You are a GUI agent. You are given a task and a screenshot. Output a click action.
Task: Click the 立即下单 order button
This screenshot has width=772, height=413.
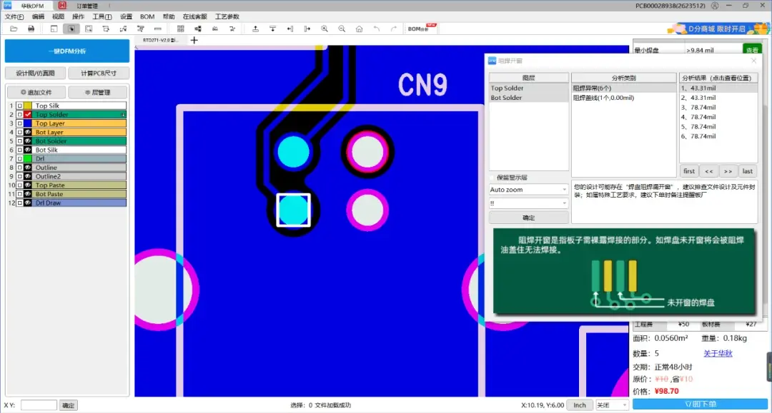click(x=700, y=404)
